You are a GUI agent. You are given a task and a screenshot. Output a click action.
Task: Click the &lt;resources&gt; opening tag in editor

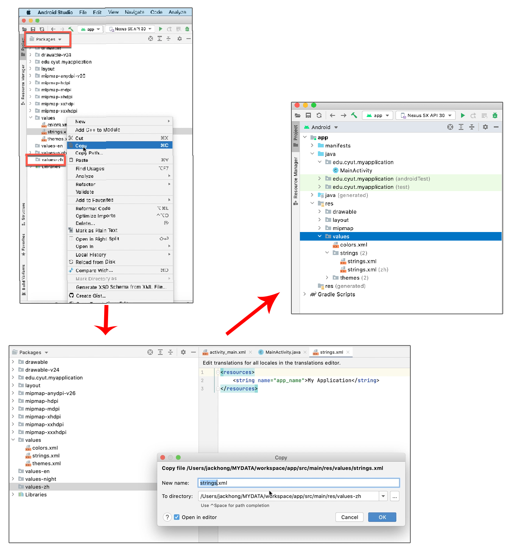tap(237, 372)
